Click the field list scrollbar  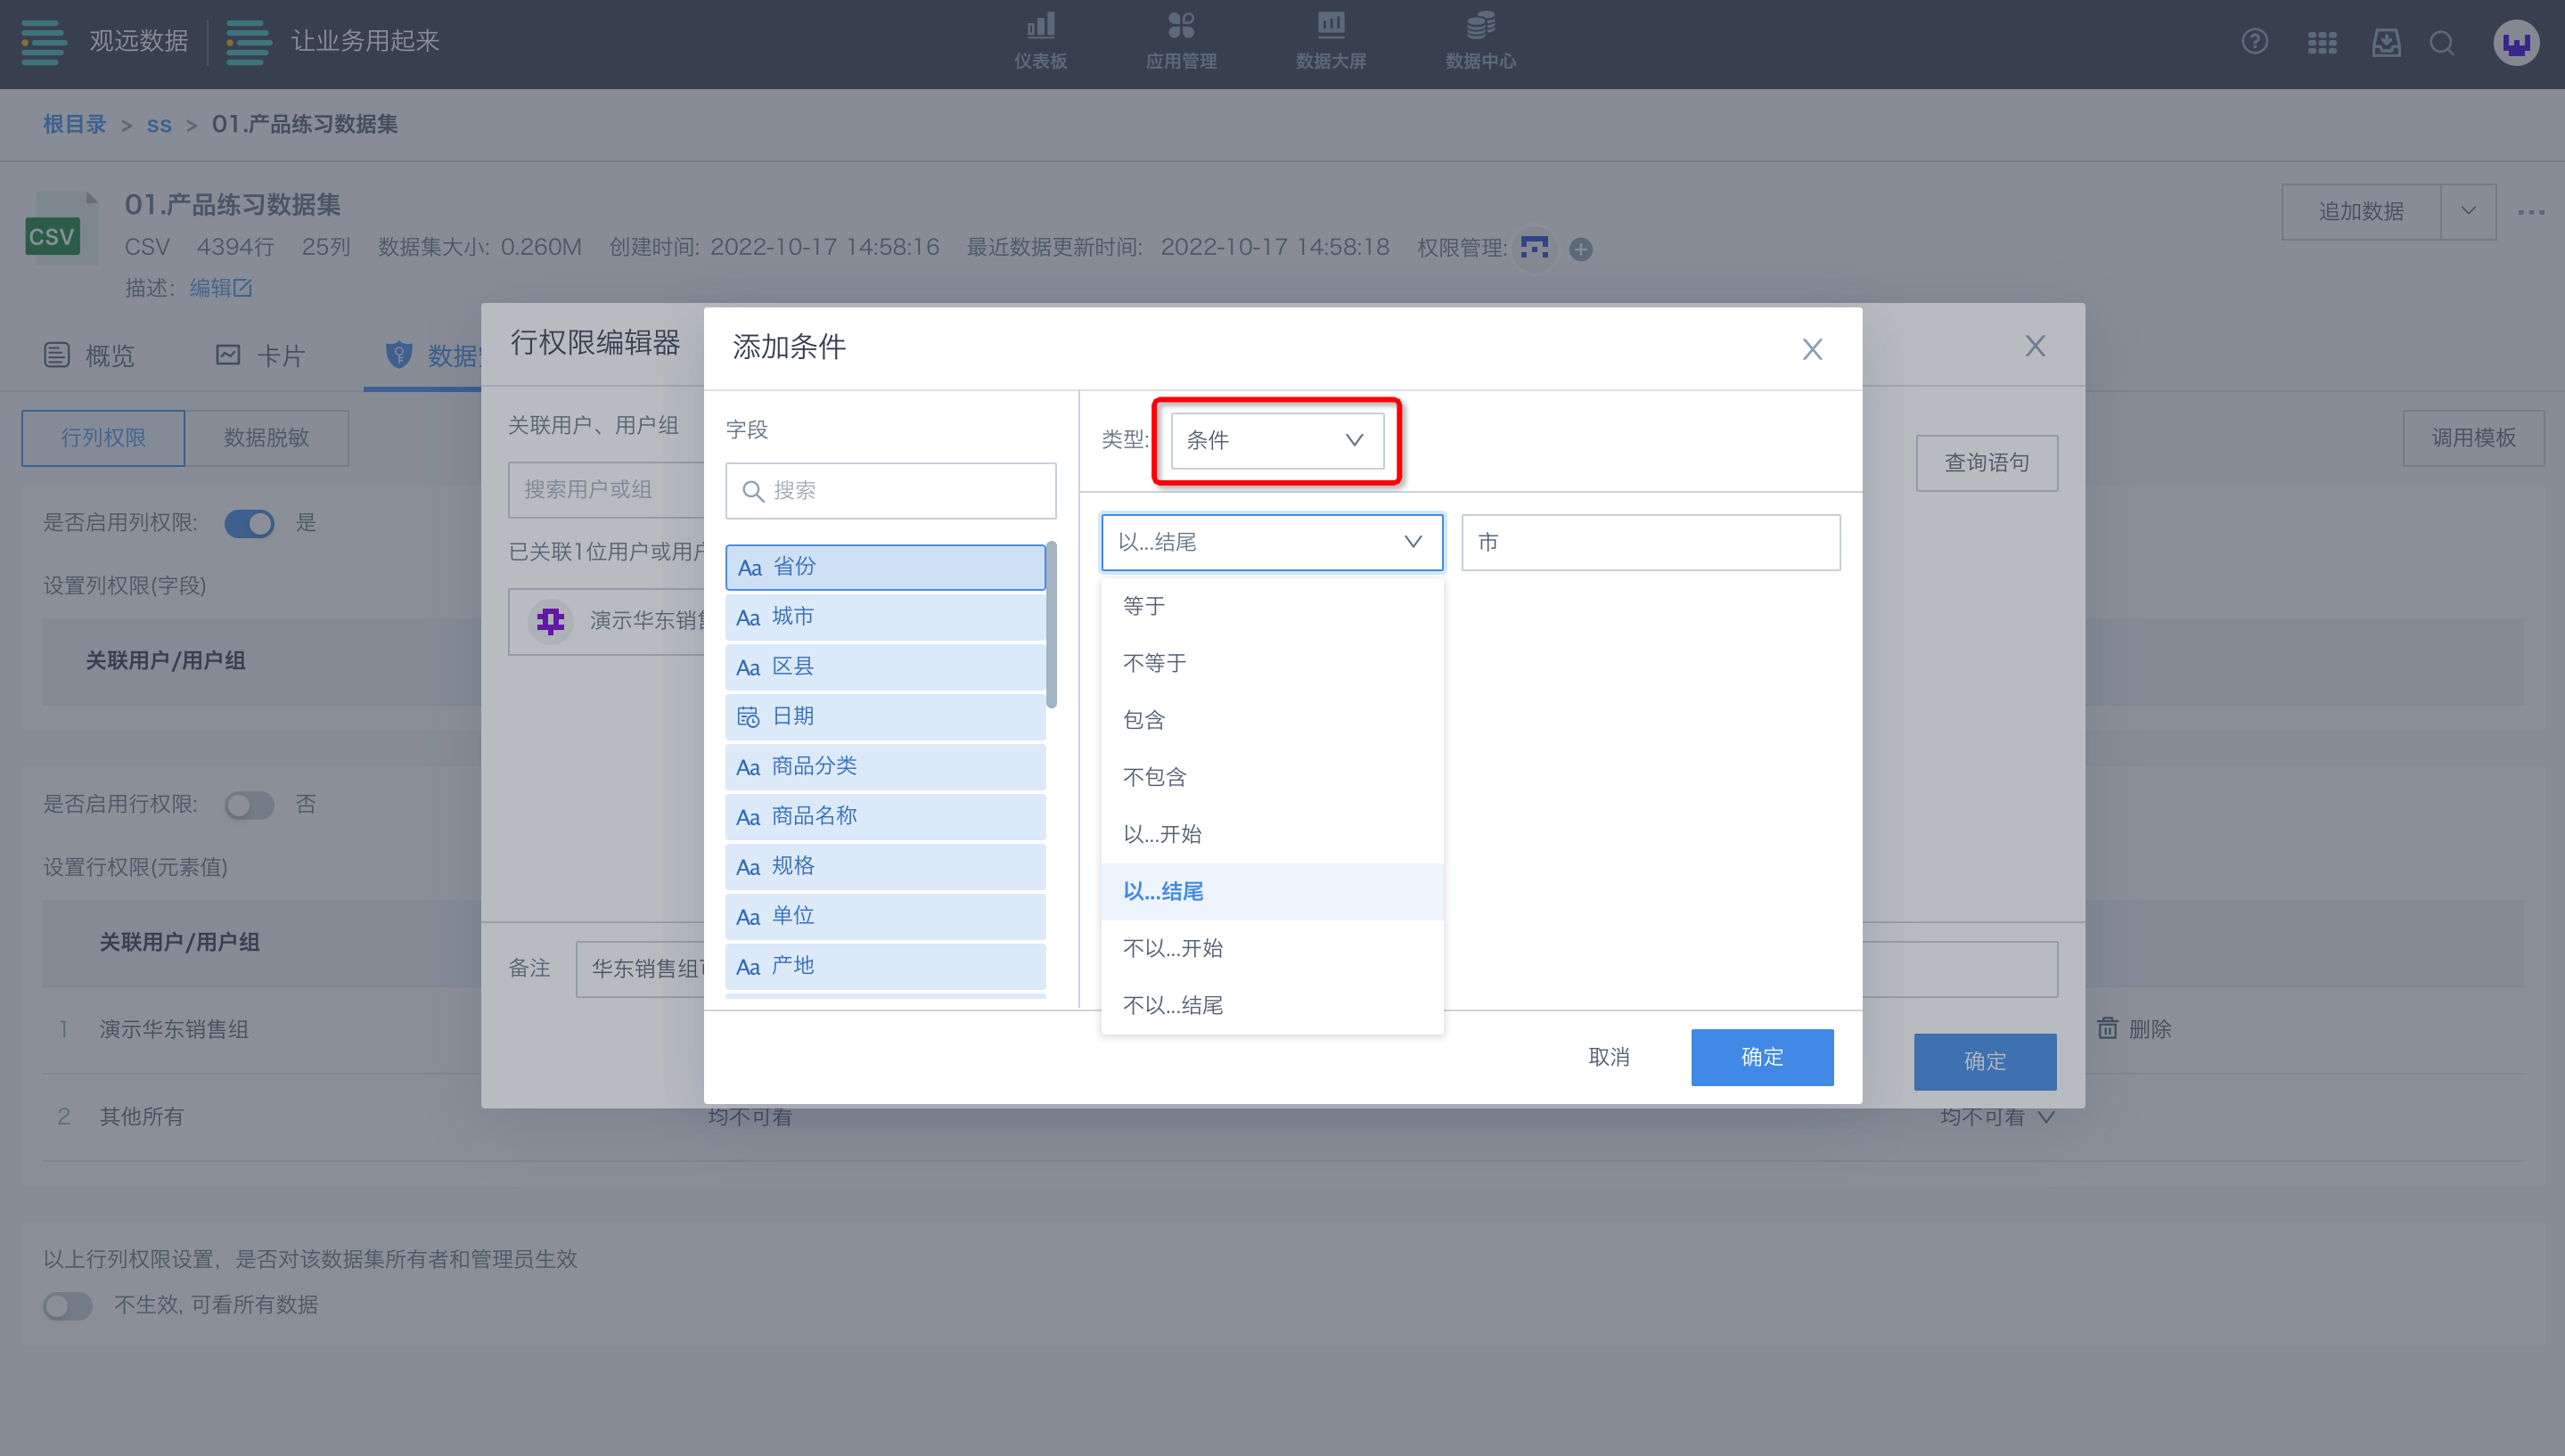(x=1051, y=624)
